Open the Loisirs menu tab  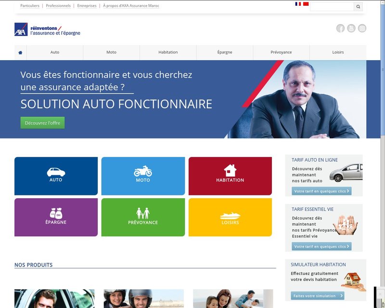338,52
